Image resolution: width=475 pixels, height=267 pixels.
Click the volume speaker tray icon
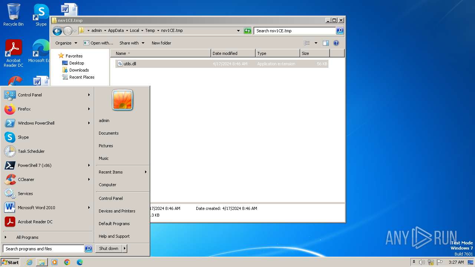(x=422, y=262)
